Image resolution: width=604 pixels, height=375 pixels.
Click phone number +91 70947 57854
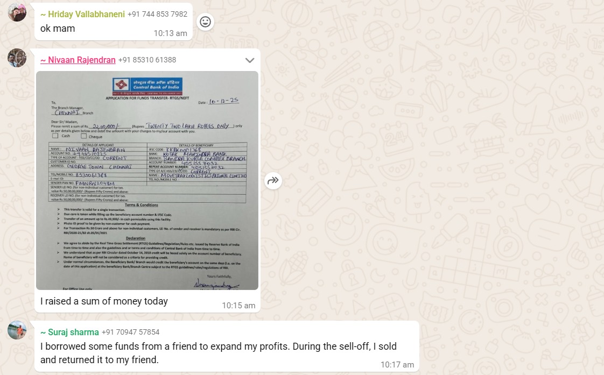pos(131,332)
